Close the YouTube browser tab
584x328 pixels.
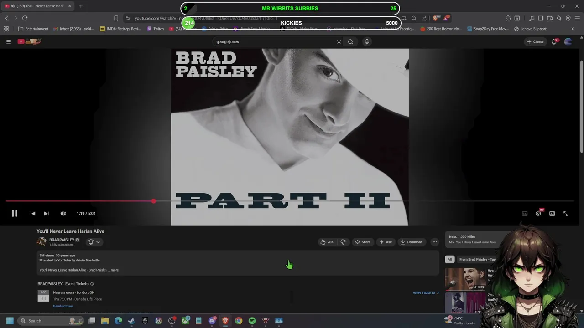point(69,6)
